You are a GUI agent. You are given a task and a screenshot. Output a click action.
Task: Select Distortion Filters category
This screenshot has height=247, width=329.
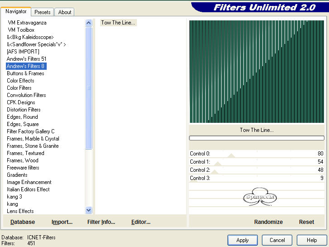[24, 110]
